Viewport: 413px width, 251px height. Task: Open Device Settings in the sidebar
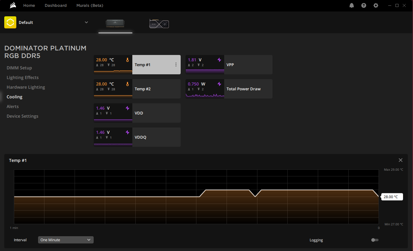point(22,116)
